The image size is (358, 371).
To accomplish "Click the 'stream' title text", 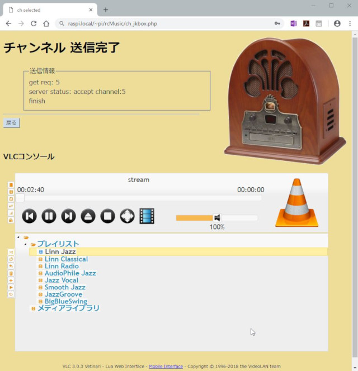I will point(139,180).
